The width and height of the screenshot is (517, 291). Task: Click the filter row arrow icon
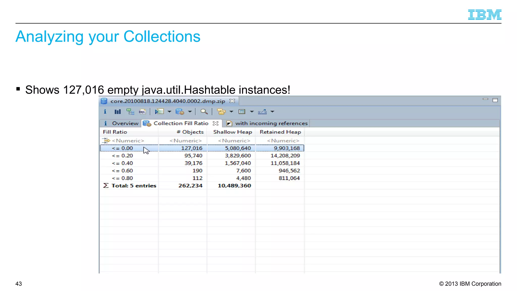pos(106,141)
